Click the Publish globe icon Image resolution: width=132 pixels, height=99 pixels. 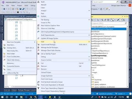[x=38, y=16]
